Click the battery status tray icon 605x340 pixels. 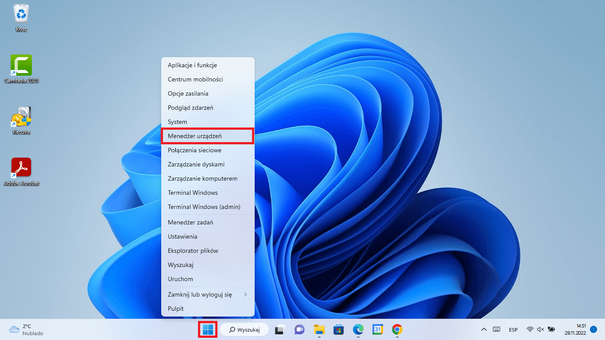551,329
